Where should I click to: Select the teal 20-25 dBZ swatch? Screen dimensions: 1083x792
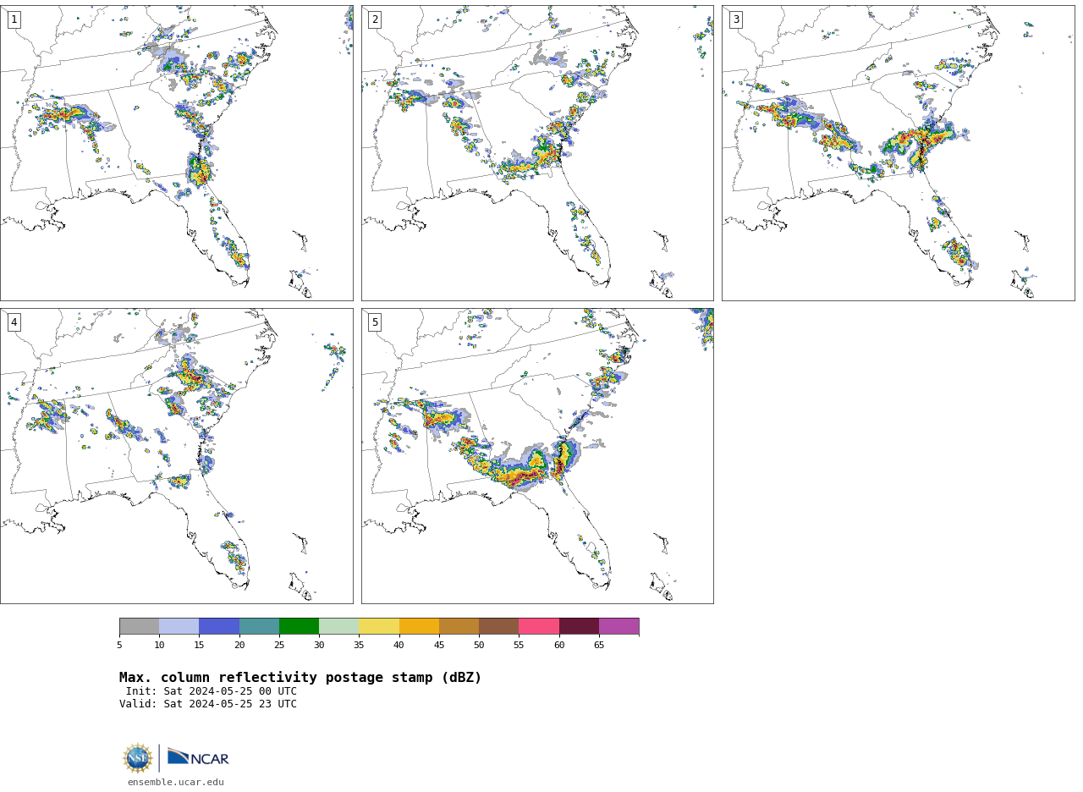[259, 626]
